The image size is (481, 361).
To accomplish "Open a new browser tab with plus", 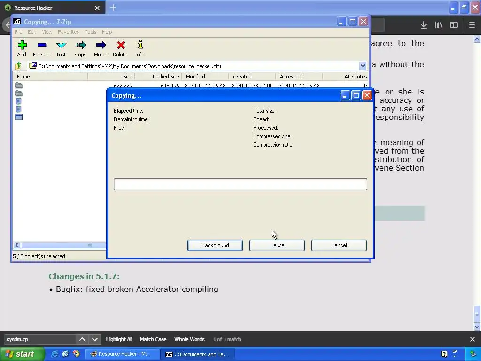I will click(113, 8).
